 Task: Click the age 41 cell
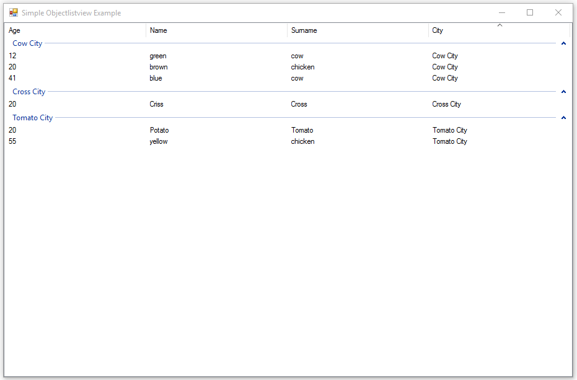[12, 78]
